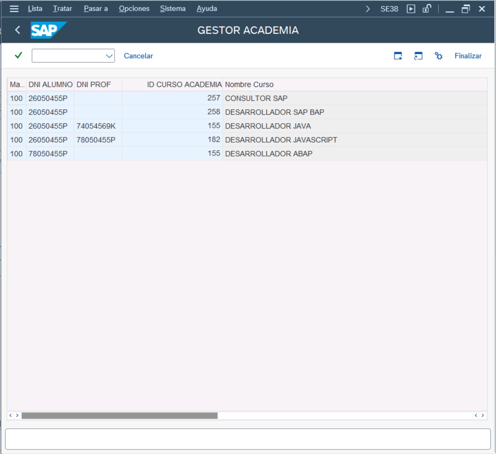Click the Finalizar button

coord(468,56)
